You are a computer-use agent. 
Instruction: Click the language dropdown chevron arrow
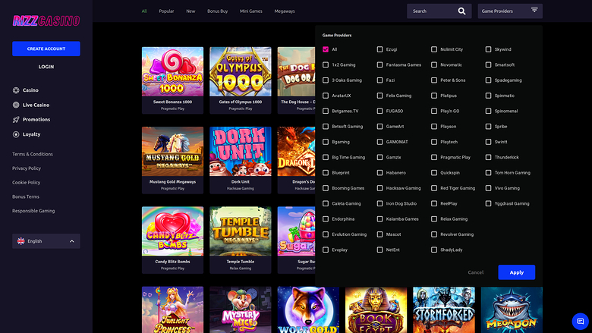click(x=72, y=241)
